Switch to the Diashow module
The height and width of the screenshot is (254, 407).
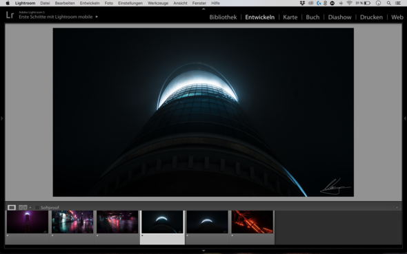tap(339, 17)
